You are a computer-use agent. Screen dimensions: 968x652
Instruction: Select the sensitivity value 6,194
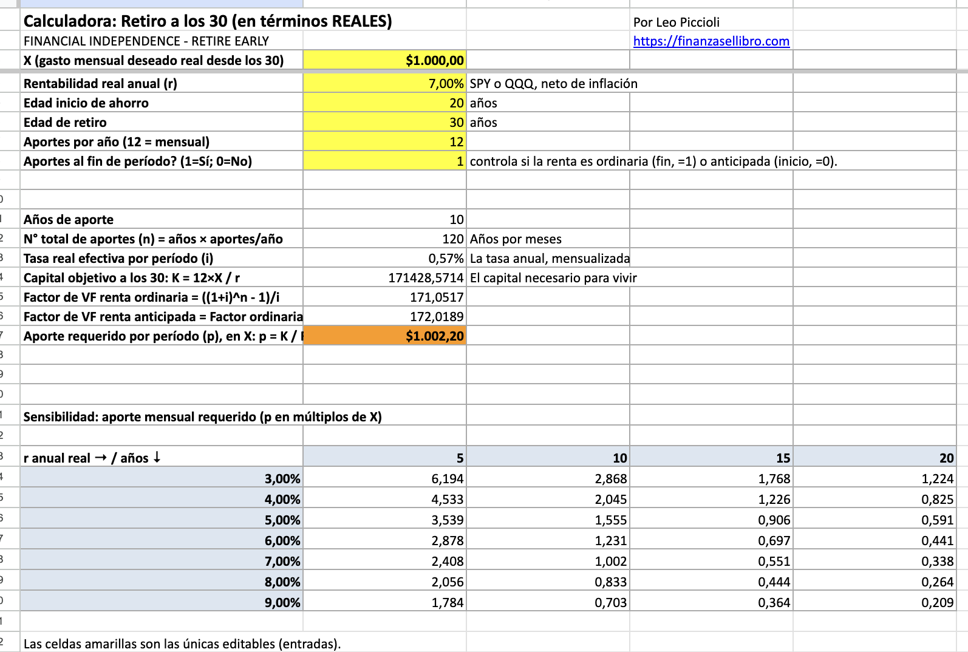tap(384, 478)
